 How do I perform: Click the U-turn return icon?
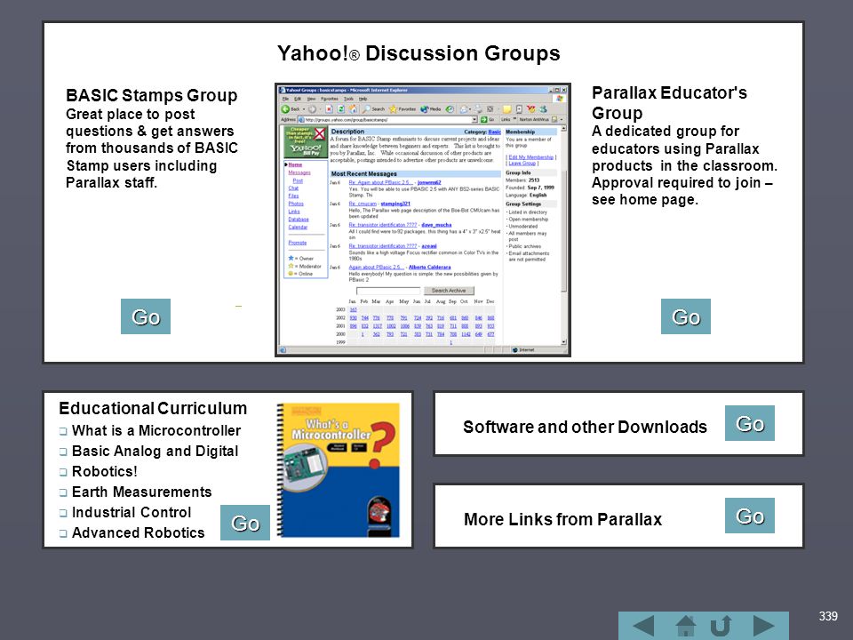coord(721,627)
